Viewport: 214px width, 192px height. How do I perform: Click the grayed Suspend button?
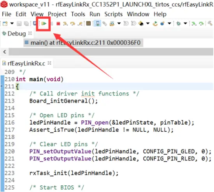point(52,24)
